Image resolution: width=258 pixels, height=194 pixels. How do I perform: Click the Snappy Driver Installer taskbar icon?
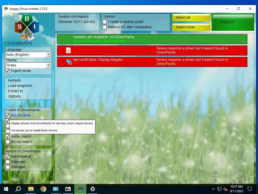point(80,189)
